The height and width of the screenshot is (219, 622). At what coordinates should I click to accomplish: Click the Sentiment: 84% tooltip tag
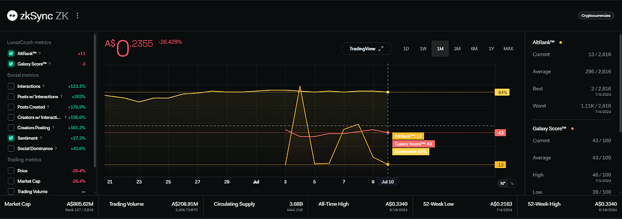point(411,151)
